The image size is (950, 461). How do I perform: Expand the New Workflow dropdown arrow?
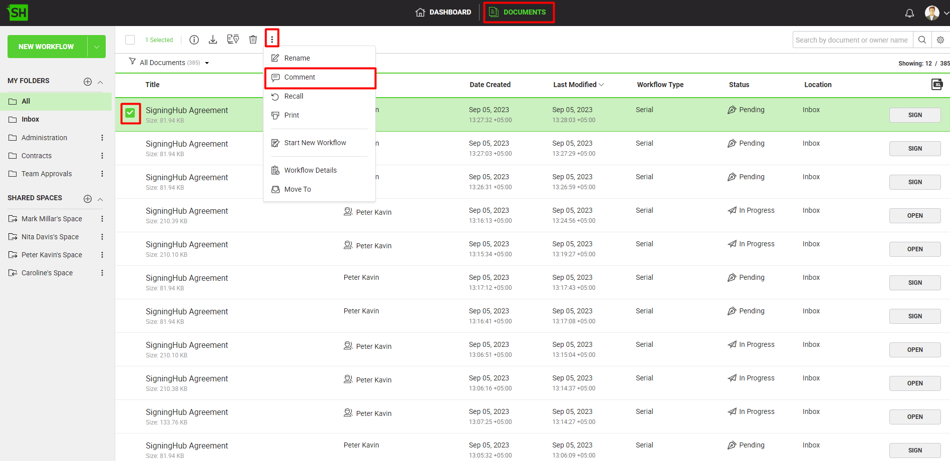pos(97,47)
